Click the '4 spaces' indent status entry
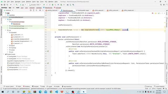The image size is (168, 94). coord(159,89)
